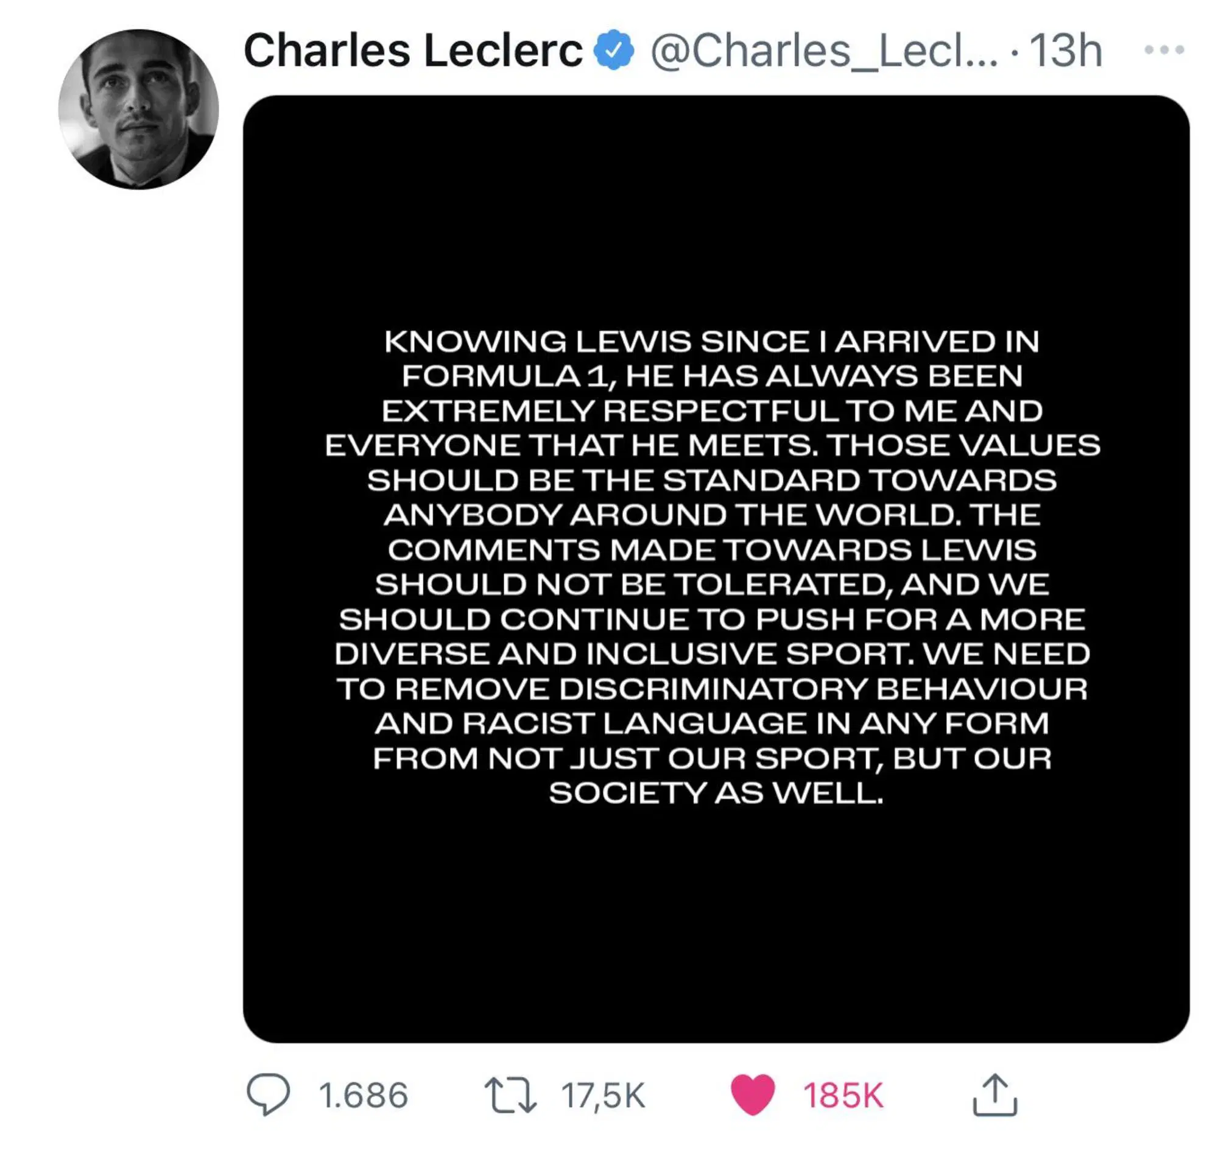Click the Charles Leclerc display name
Screen dimensions: 1218x1156
pos(413,51)
